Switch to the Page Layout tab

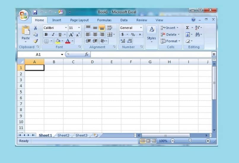pyautogui.click(x=79, y=20)
